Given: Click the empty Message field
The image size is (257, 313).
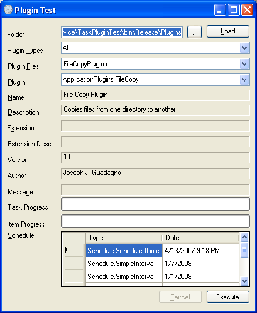Looking at the screenshot, I should point(155,190).
